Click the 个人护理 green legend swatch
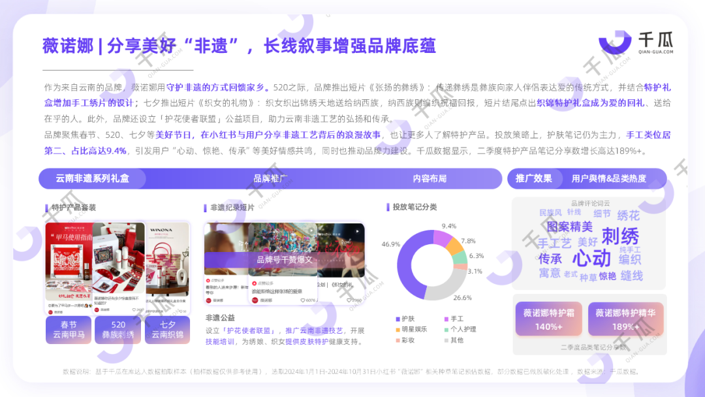 point(446,330)
